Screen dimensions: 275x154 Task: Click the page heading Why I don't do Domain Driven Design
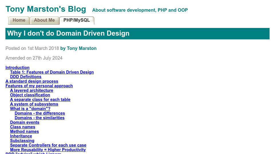[x=68, y=33]
